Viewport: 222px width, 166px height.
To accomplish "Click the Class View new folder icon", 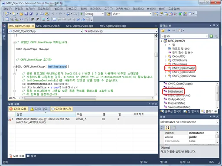I will [x=163, y=30].
